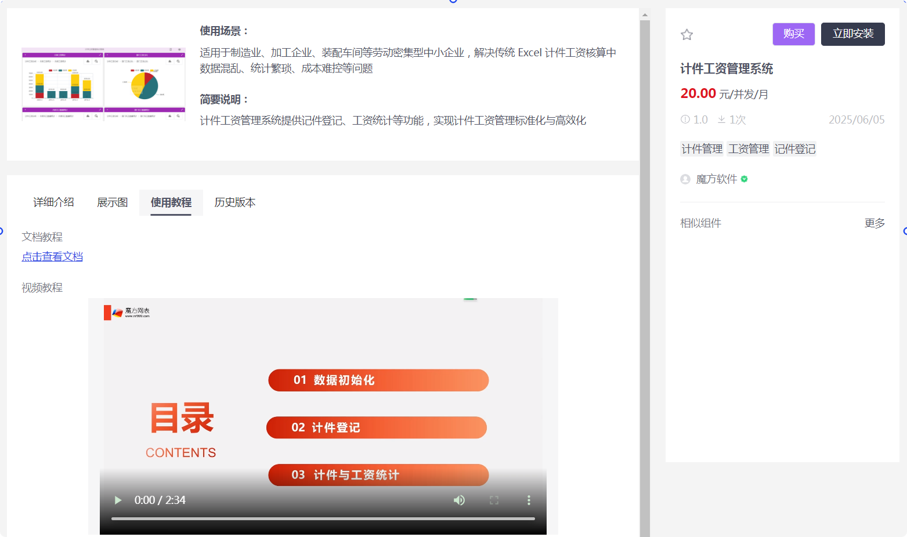Click the 魔方软件 avatar icon
907x537 pixels.
685,179
